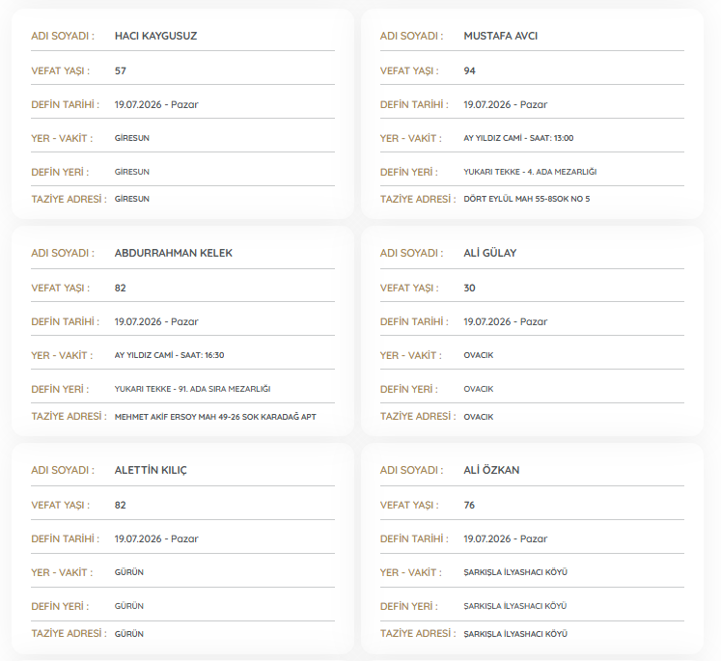Viewport: 721px width, 661px height.
Task: Select the name MUSTAFA AVCI
Action: (x=500, y=36)
